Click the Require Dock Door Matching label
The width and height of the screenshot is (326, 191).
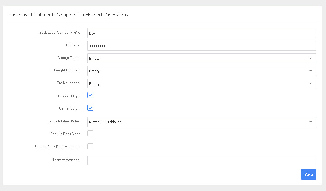pyautogui.click(x=57, y=147)
